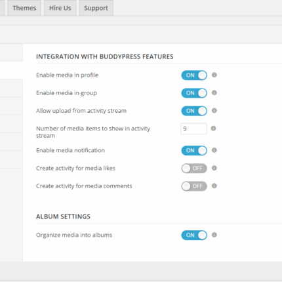
Task: Click info icon for Allow upload from activity stream
Action: tap(214, 111)
